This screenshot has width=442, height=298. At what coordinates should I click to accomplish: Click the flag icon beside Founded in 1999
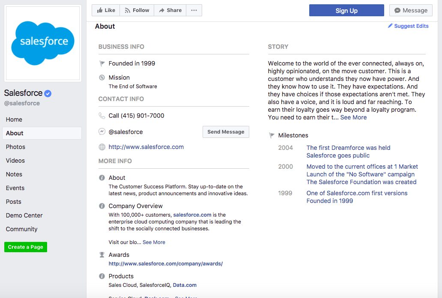tap(102, 63)
